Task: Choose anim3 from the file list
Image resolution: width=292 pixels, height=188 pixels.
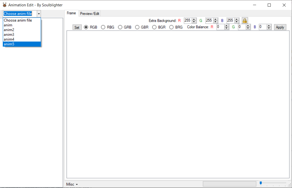Action: (x=9, y=34)
